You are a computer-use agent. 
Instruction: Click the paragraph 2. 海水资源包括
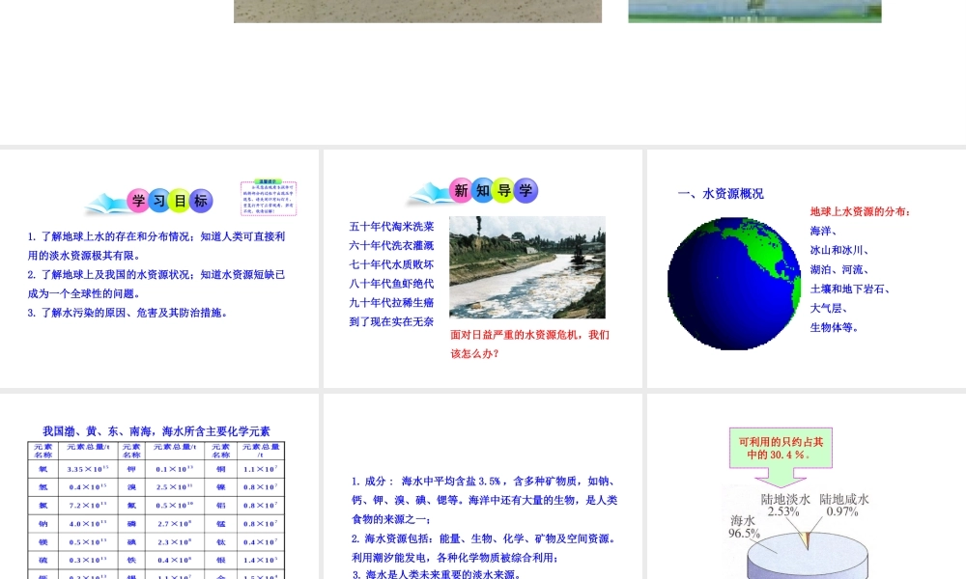pos(485,548)
